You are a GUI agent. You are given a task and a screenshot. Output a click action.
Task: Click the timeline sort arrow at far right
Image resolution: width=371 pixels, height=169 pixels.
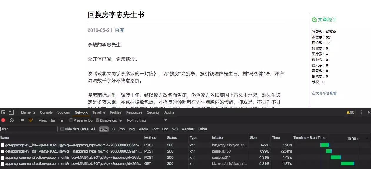coord(367,138)
